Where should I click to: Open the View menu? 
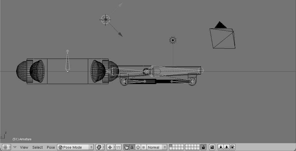pos(24,147)
